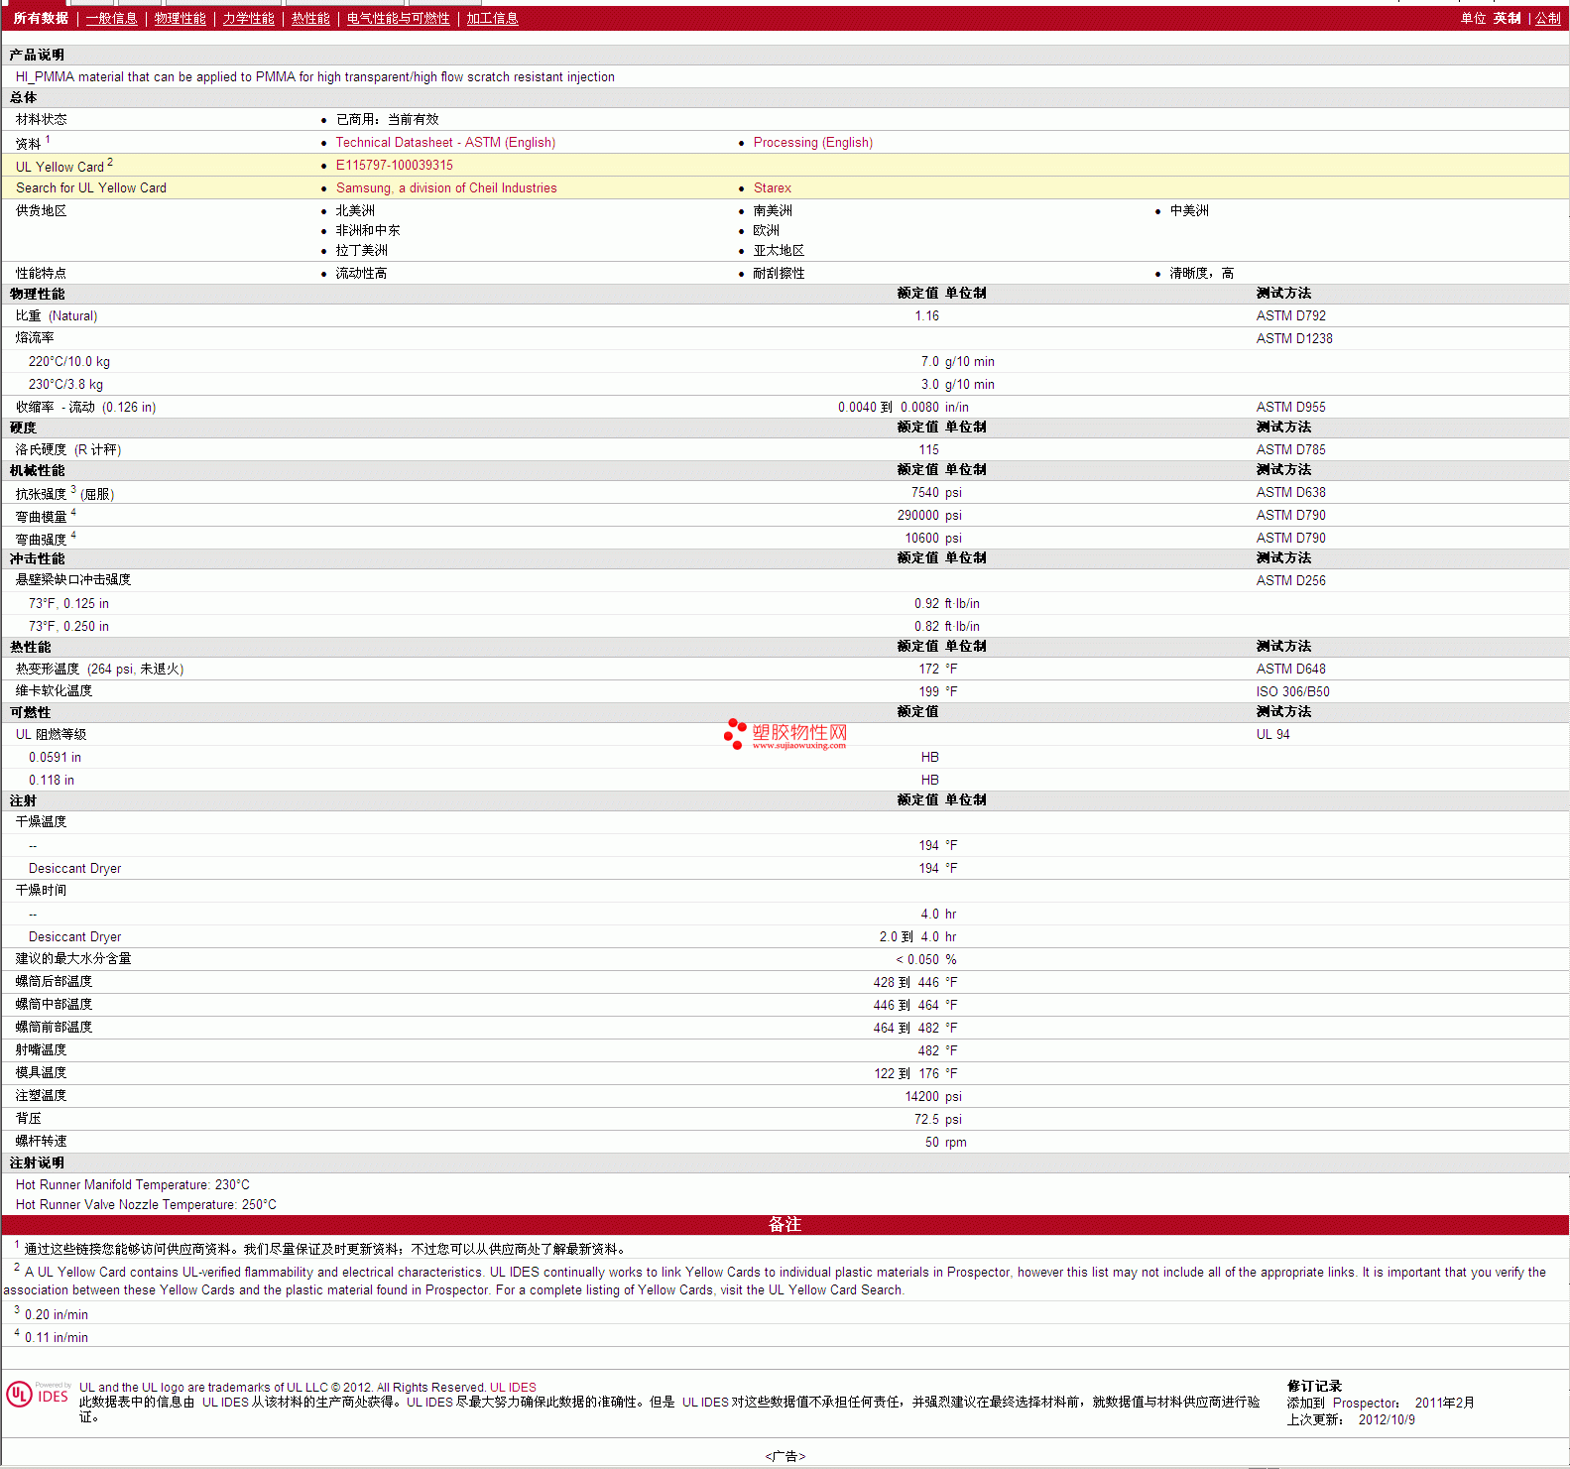Click the ASTM D792 test method

click(1290, 315)
